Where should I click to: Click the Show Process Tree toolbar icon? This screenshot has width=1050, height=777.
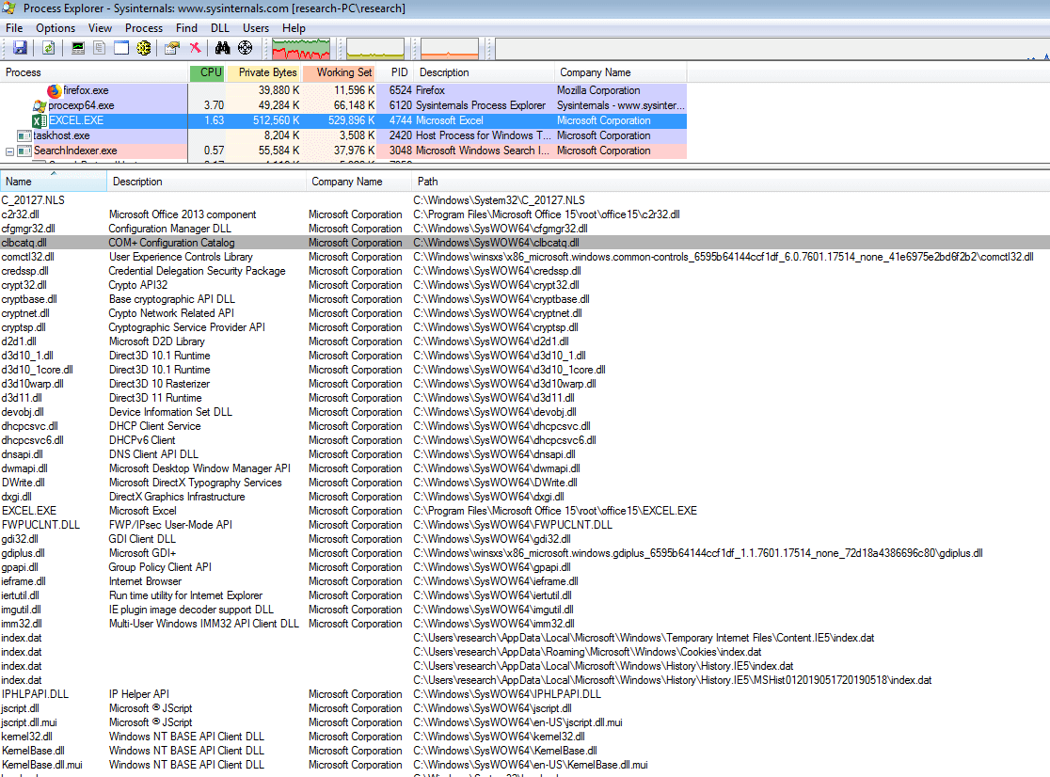(x=100, y=48)
